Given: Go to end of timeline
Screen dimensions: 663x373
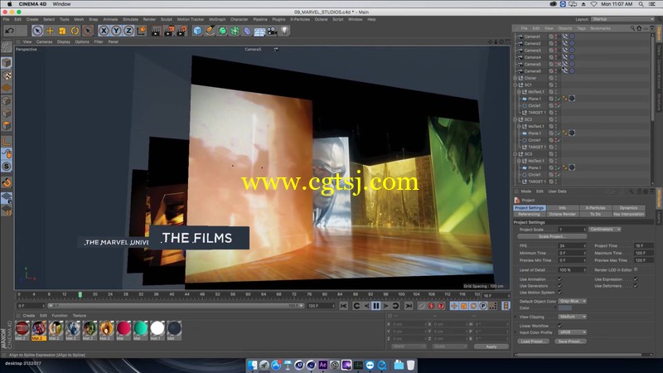Looking at the screenshot, I should coord(408,306).
